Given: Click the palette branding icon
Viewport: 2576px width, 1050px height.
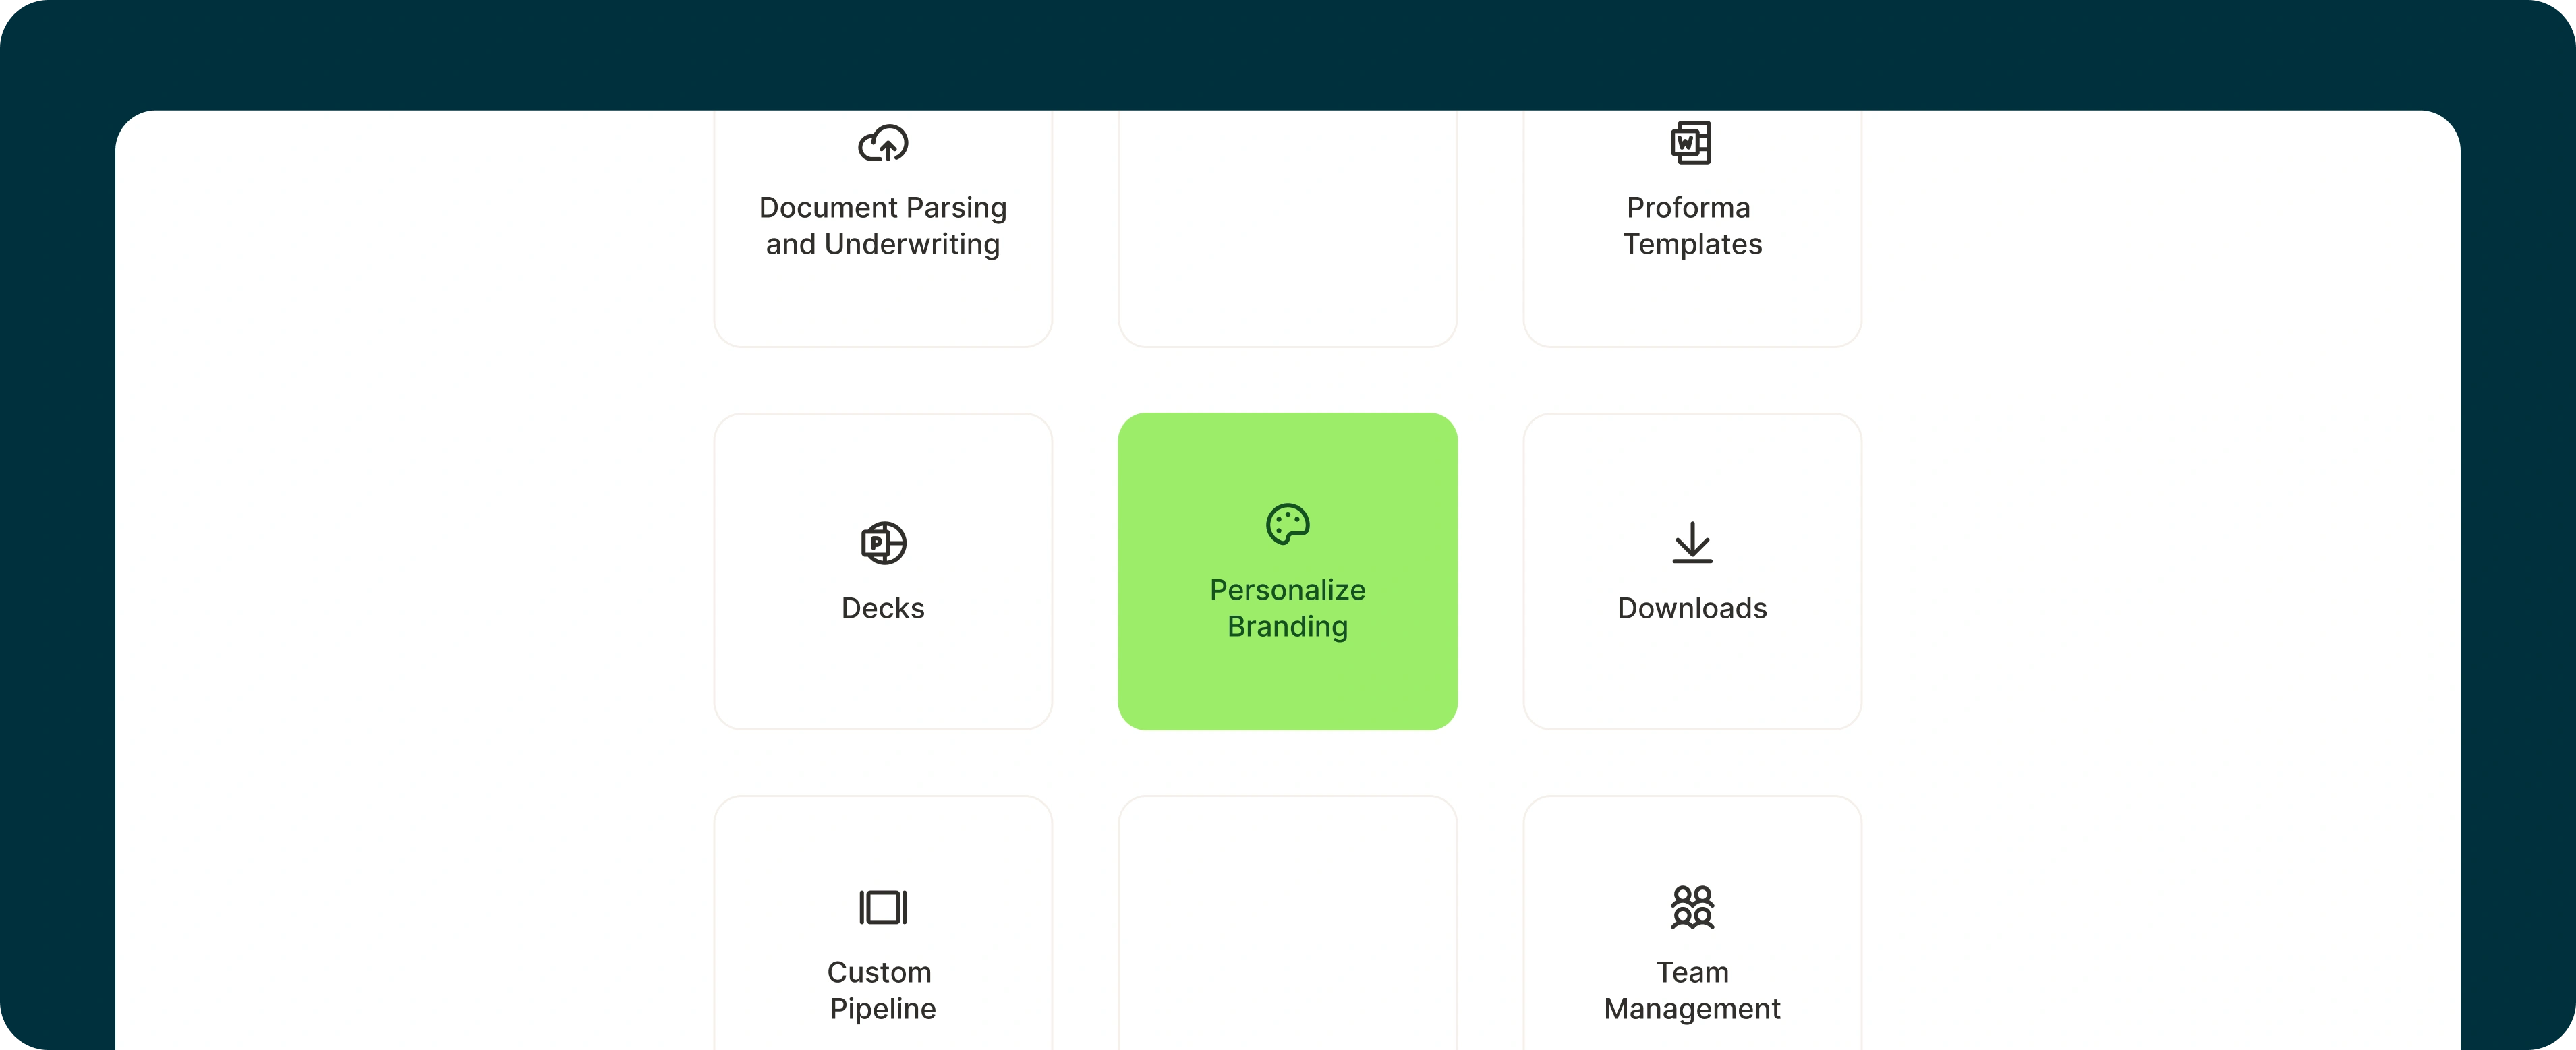Looking at the screenshot, I should [x=1288, y=524].
